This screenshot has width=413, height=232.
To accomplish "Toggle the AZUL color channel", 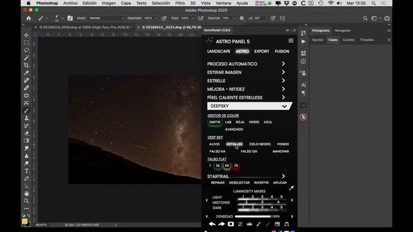I will 268,122.
